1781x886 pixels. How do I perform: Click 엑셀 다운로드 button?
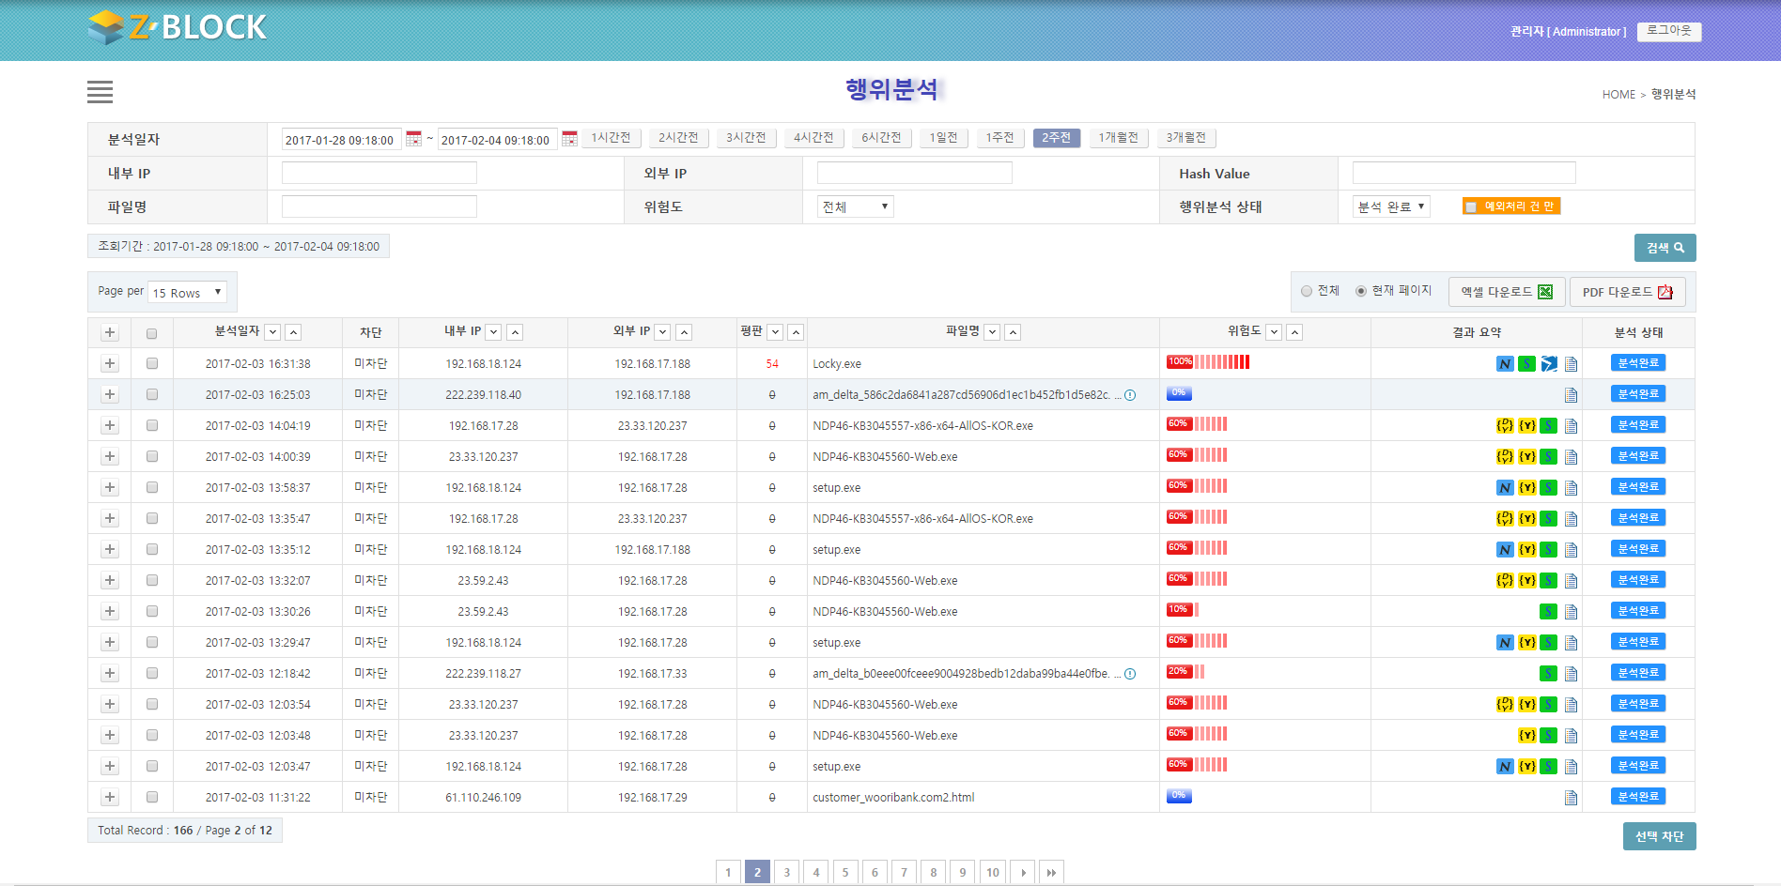click(1507, 292)
